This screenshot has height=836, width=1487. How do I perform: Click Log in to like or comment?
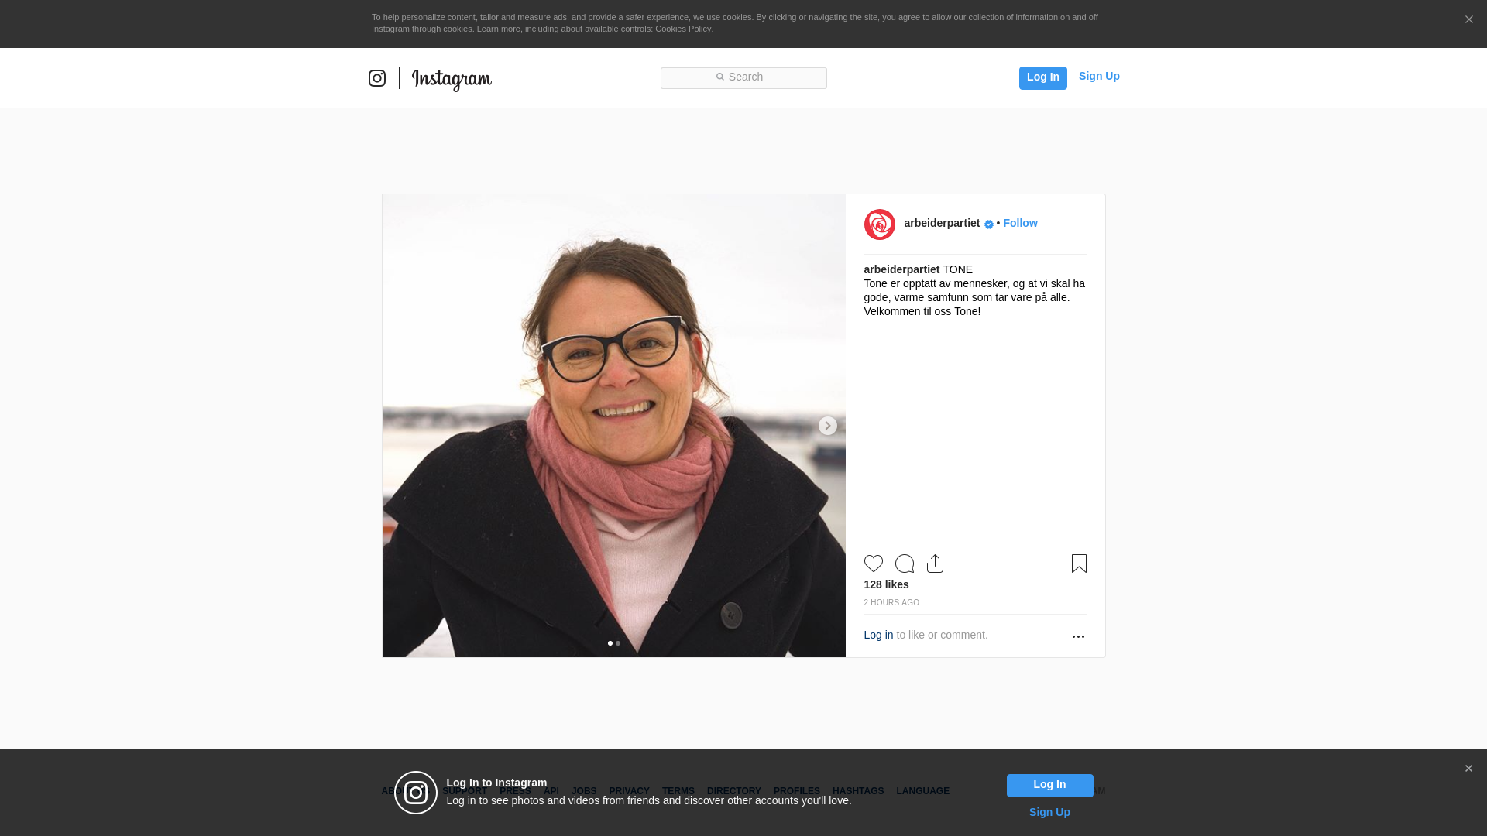(878, 635)
